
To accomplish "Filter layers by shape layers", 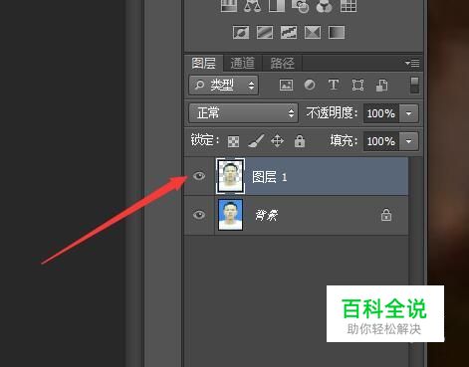I will (x=357, y=86).
